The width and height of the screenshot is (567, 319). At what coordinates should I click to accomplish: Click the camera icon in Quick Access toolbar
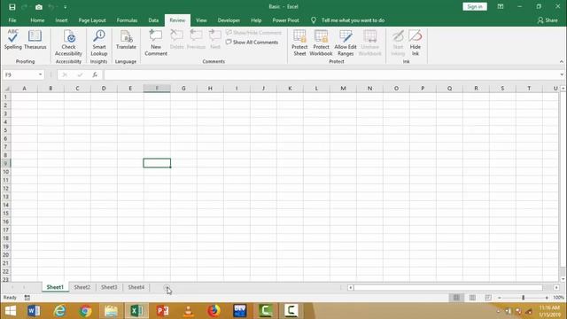pyautogui.click(x=39, y=7)
